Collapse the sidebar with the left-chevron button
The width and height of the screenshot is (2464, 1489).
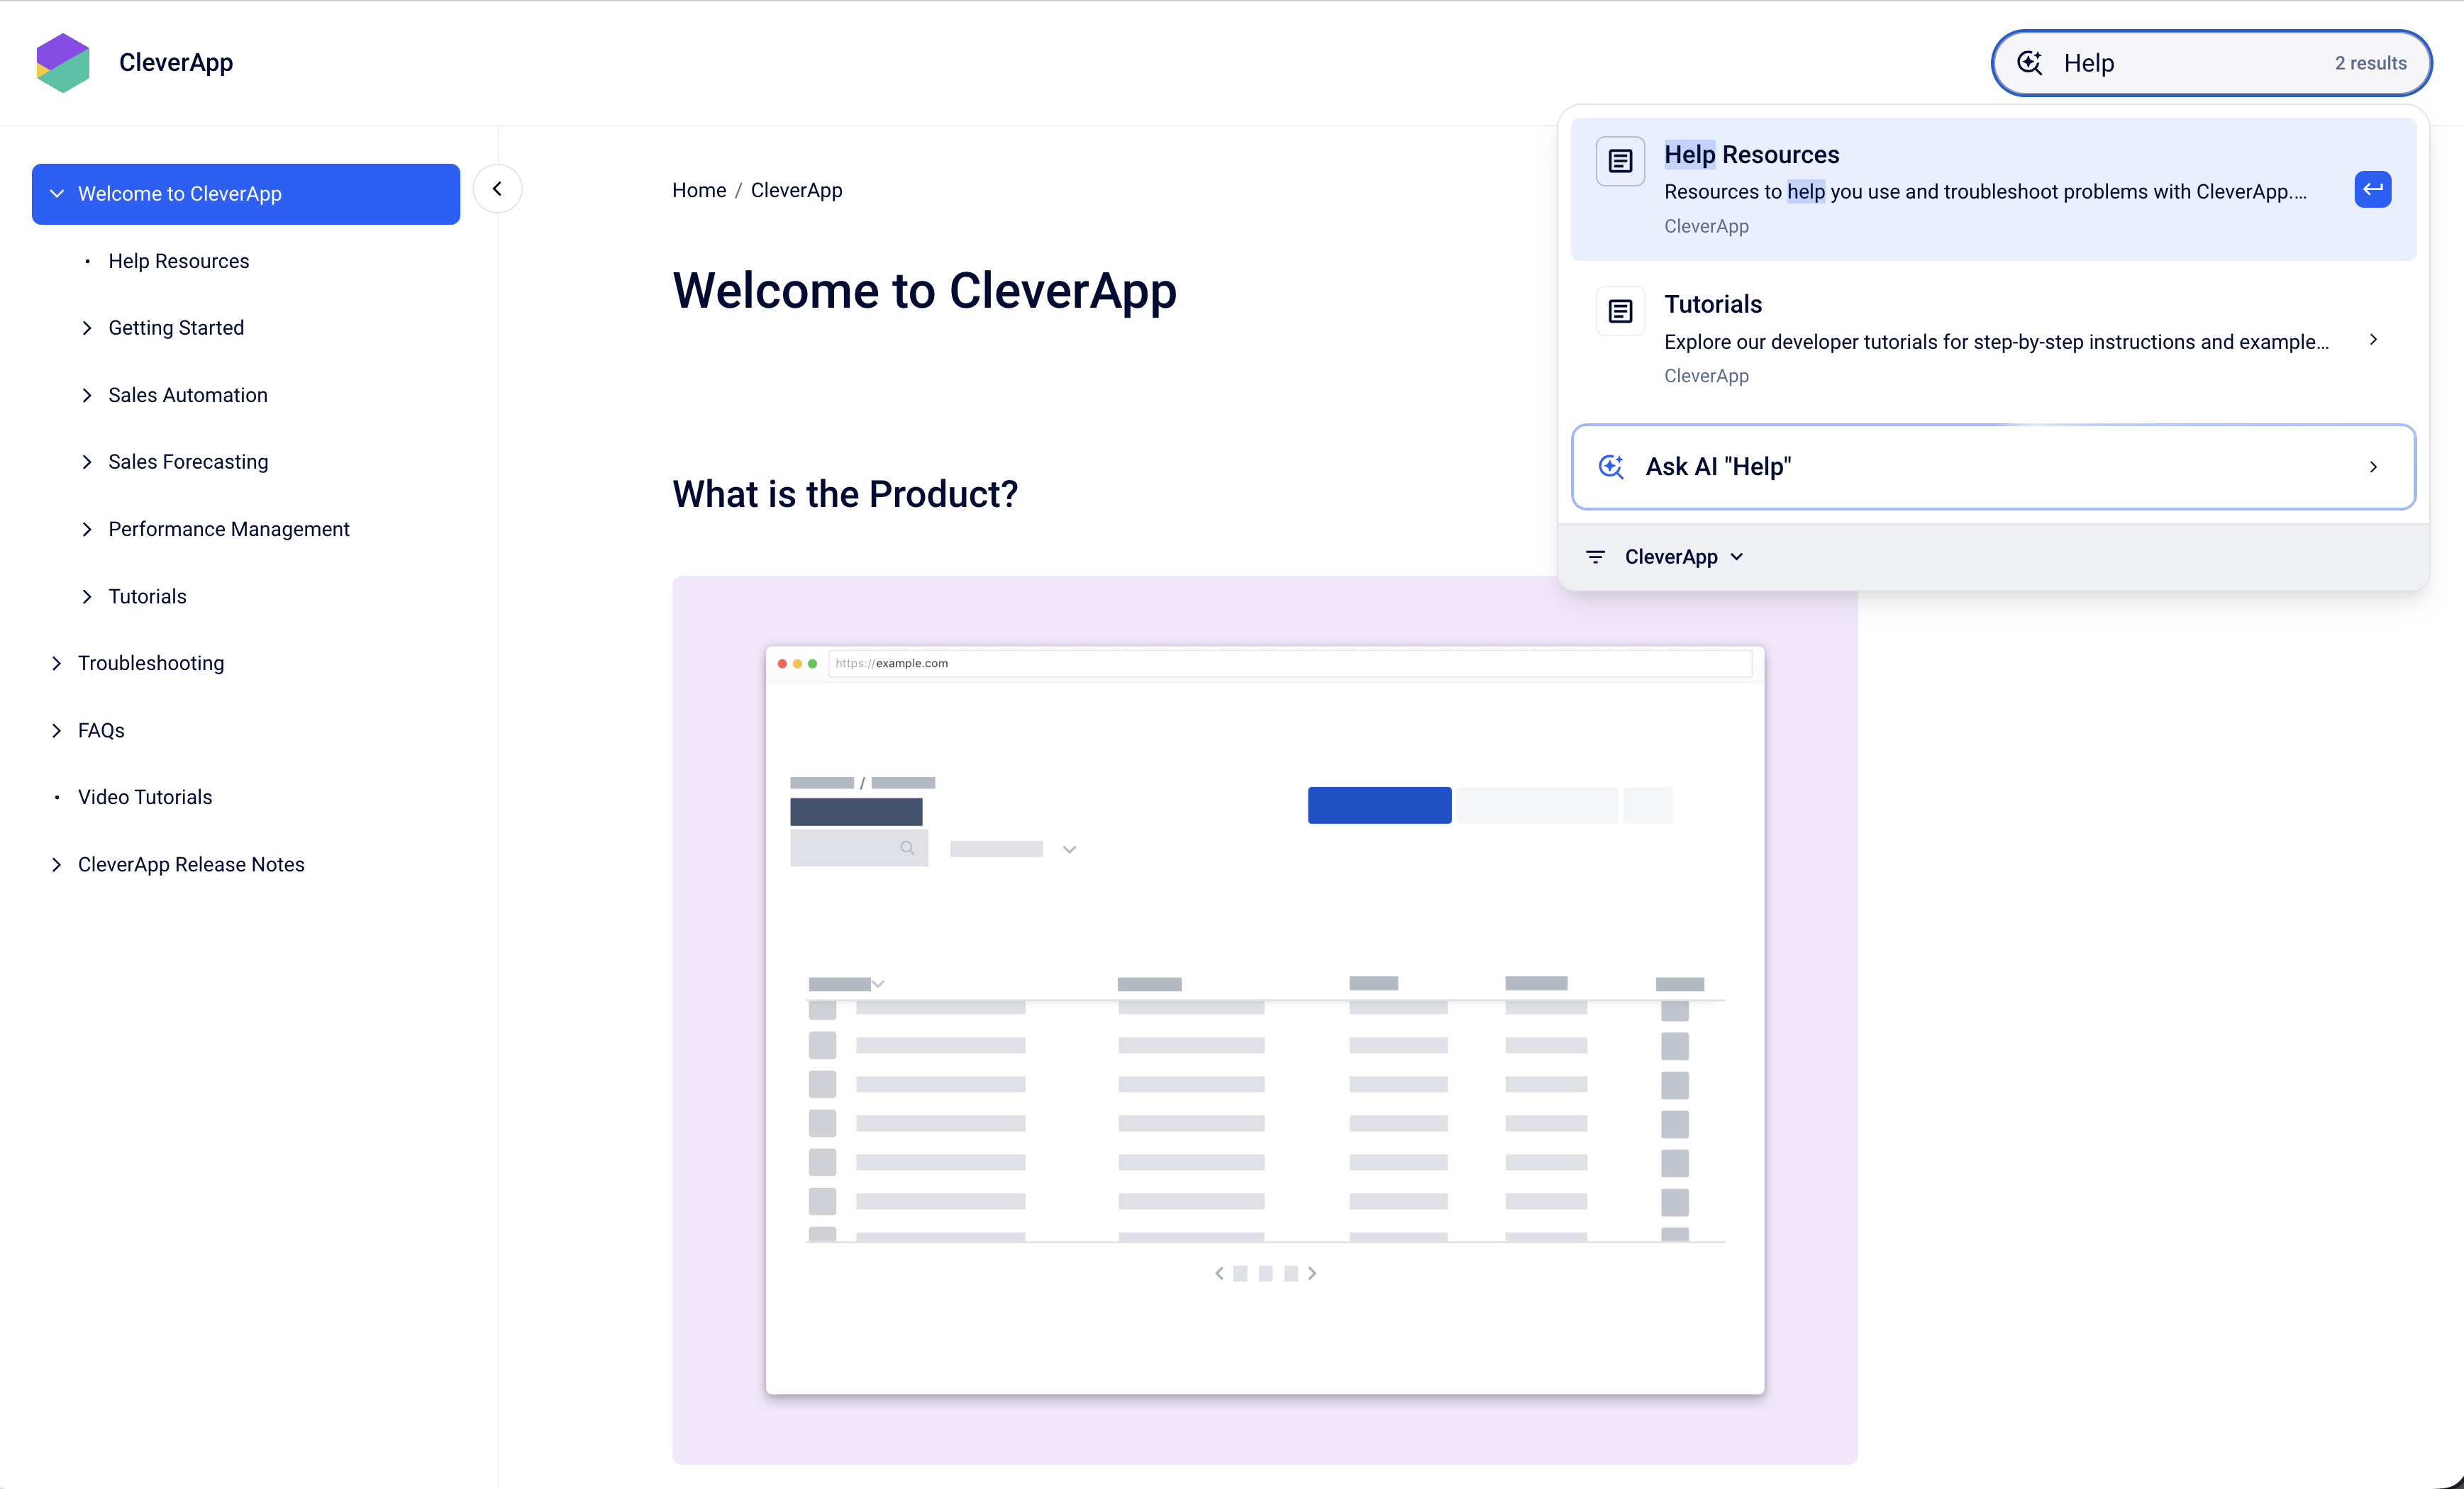coord(497,188)
